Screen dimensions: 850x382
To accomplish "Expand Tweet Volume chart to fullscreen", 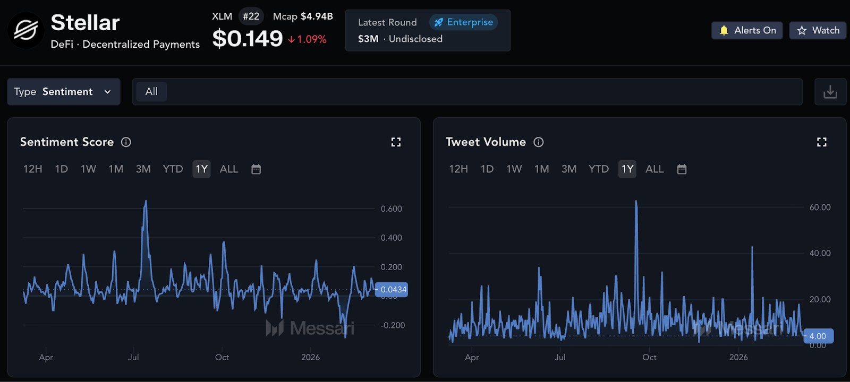I will pyautogui.click(x=821, y=142).
